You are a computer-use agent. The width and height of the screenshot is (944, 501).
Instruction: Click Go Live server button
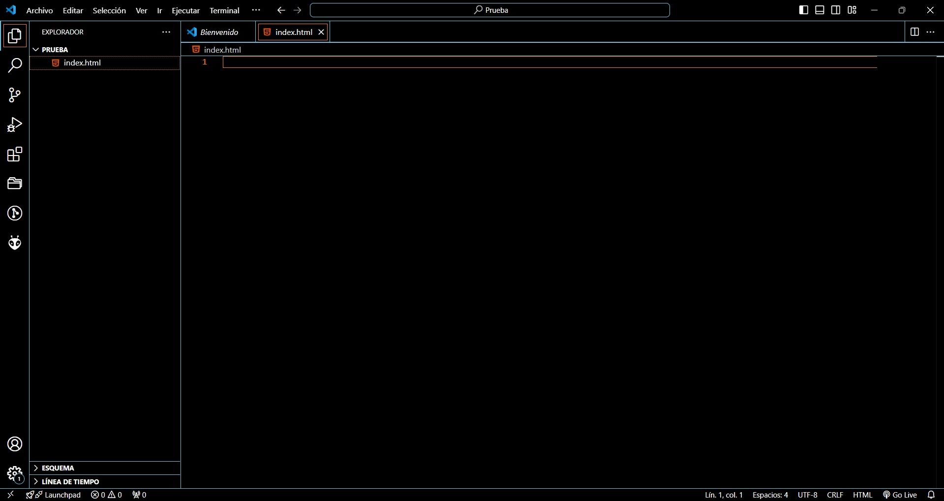coord(900,495)
